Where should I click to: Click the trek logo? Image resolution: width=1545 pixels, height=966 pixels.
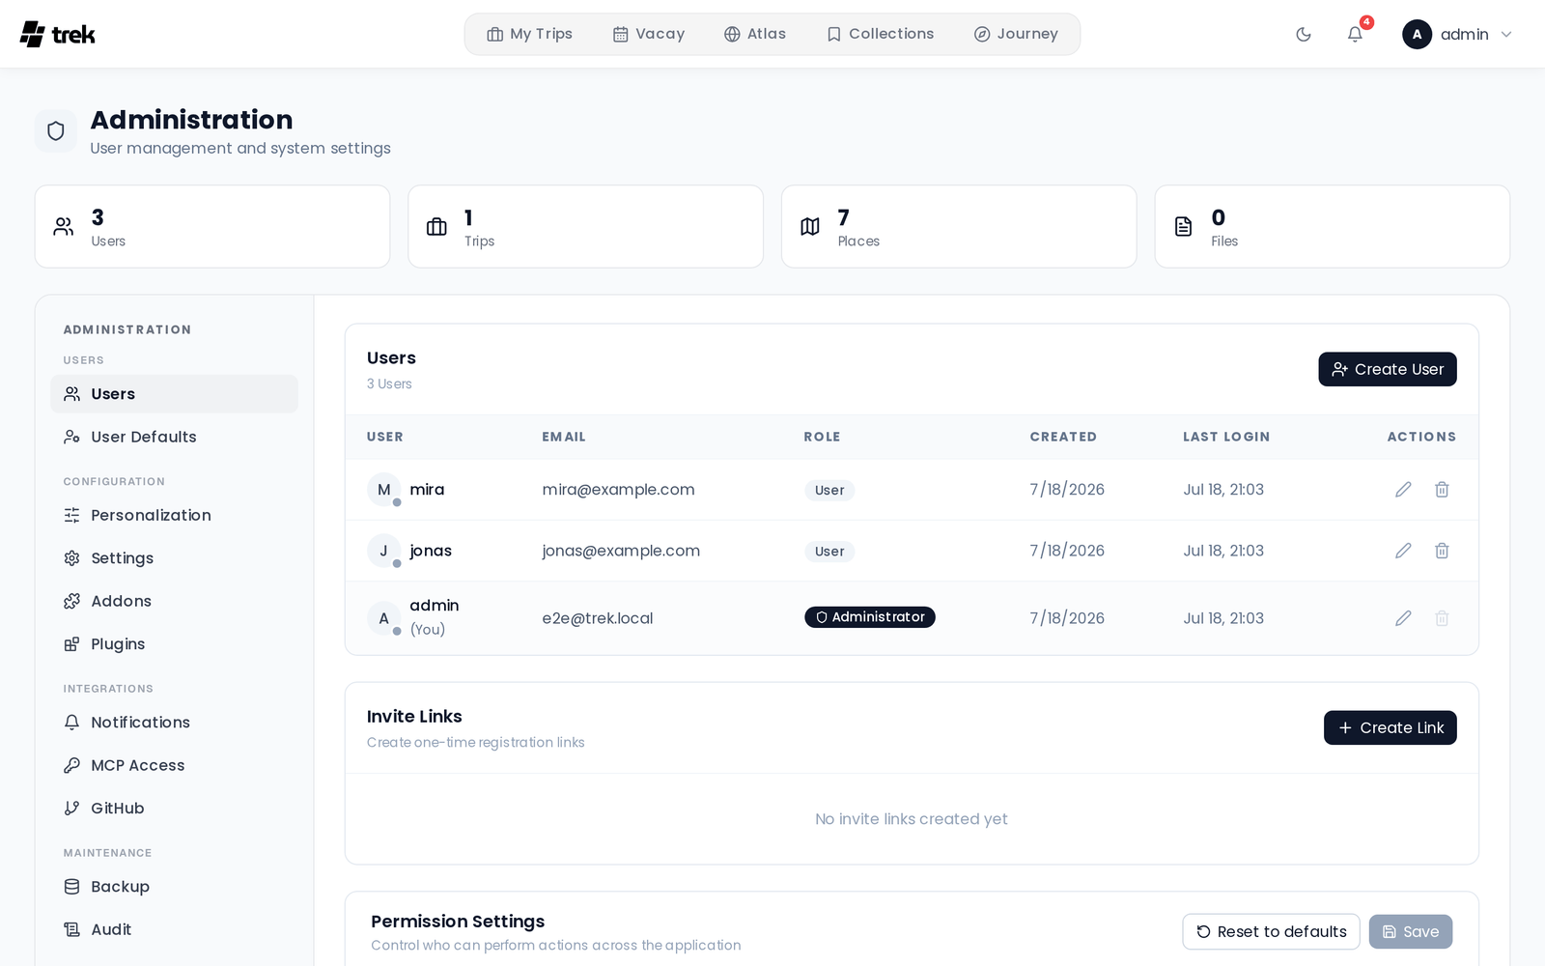(58, 35)
